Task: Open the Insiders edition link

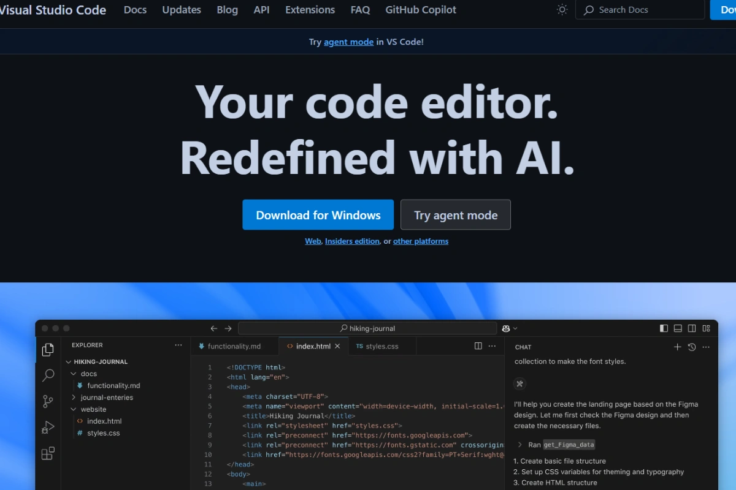Action: coord(352,241)
